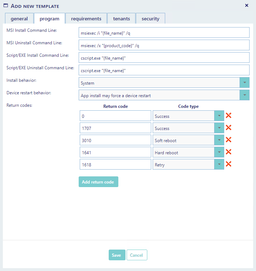This screenshot has width=256, height=271.
Task: Switch to the general tab
Action: pos(19,19)
